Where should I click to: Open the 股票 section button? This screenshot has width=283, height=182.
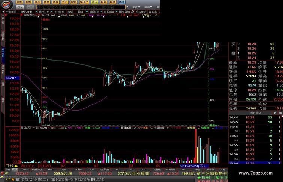pyautogui.click(x=19, y=2)
